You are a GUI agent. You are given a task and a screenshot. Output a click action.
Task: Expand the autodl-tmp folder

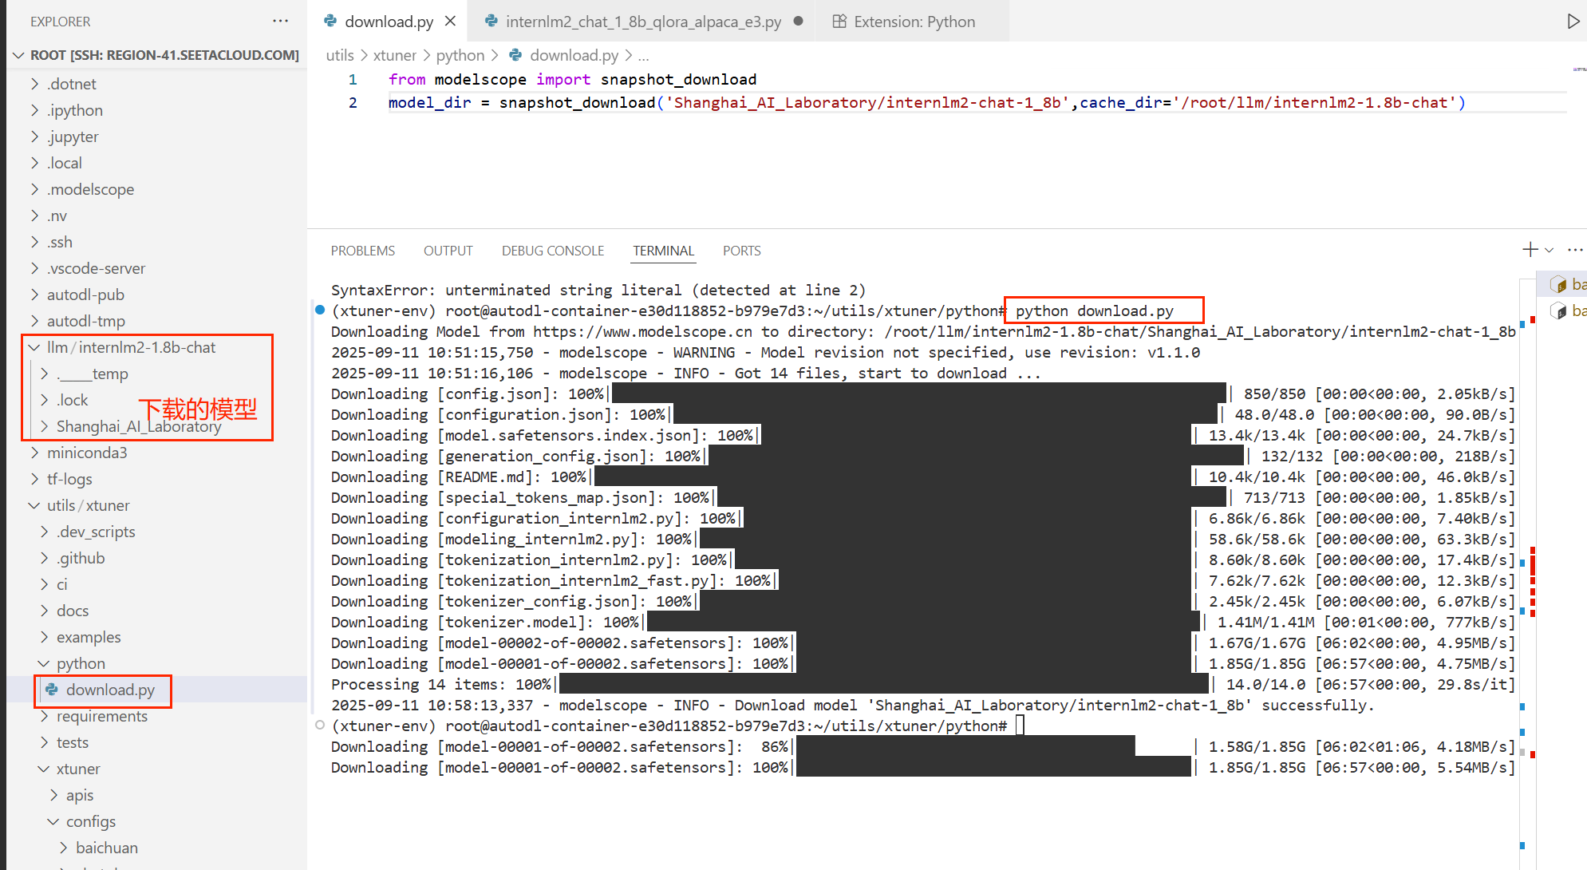coord(156,321)
